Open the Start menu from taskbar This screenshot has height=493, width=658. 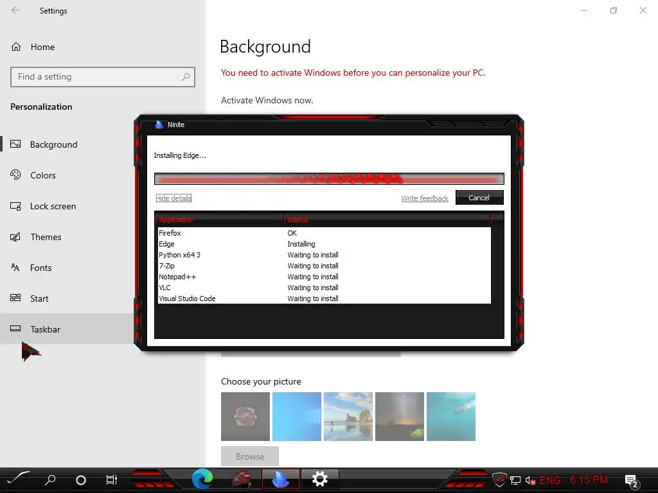click(x=19, y=478)
